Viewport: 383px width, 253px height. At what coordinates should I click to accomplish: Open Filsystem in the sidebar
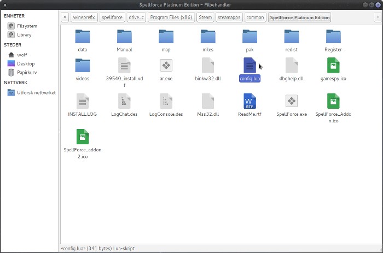coord(27,26)
